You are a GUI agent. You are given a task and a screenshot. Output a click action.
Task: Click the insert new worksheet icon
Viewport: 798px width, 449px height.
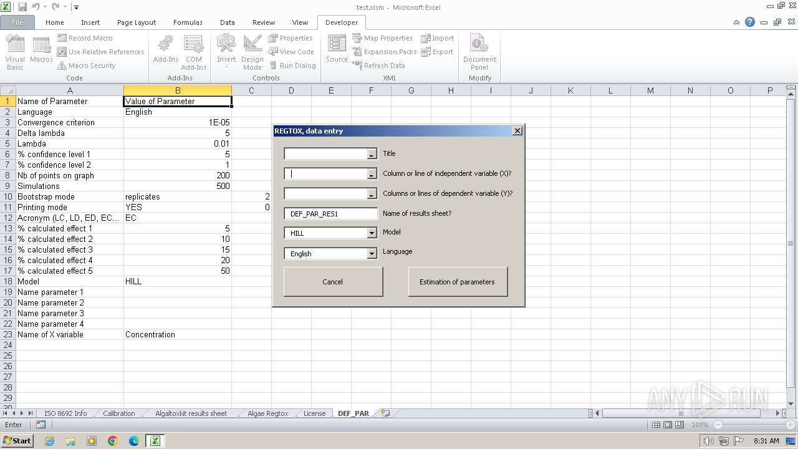click(x=385, y=413)
